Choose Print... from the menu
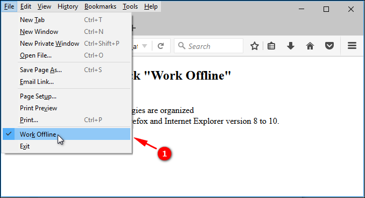365x198 pixels. click(67, 120)
